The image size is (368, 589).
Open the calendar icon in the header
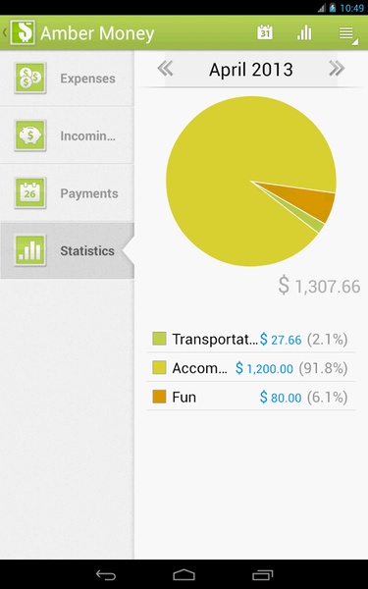[x=265, y=32]
